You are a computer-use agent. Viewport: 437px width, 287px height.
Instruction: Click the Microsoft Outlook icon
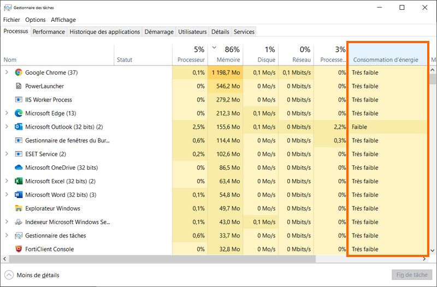[x=19, y=127]
